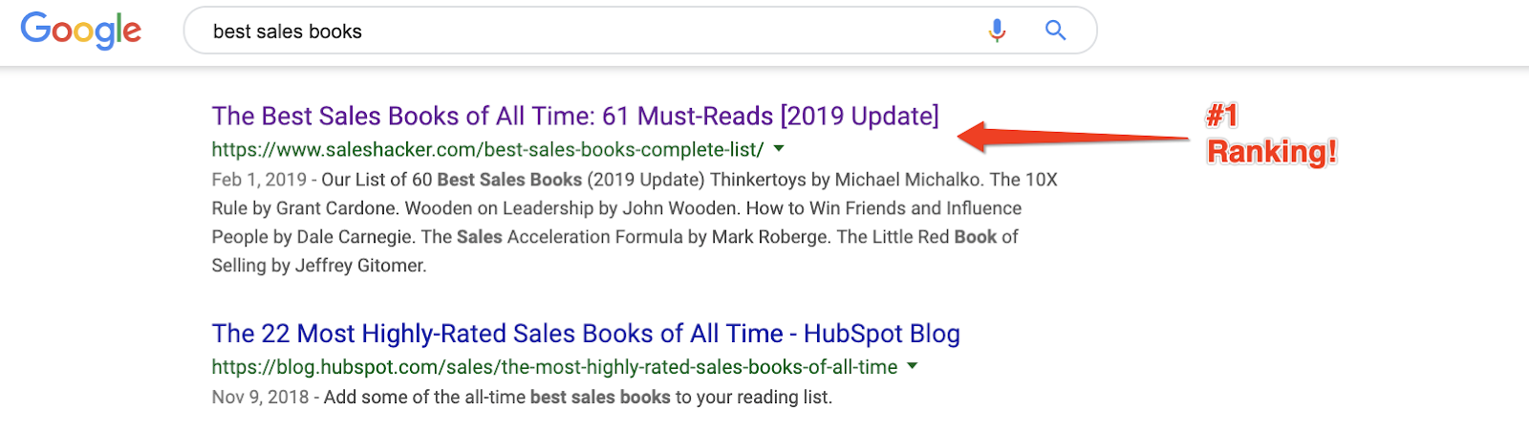Click bold 'best sales books' in HubSpot snippet
This screenshot has width=1529, height=432.
click(x=600, y=398)
